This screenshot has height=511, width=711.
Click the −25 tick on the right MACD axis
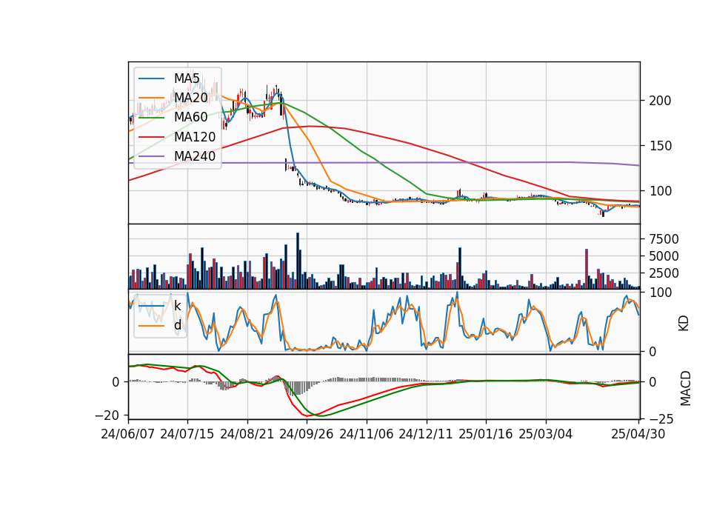(661, 420)
